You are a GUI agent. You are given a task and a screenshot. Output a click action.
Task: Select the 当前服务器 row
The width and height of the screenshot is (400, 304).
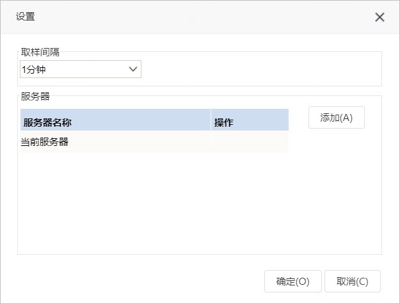(x=154, y=142)
